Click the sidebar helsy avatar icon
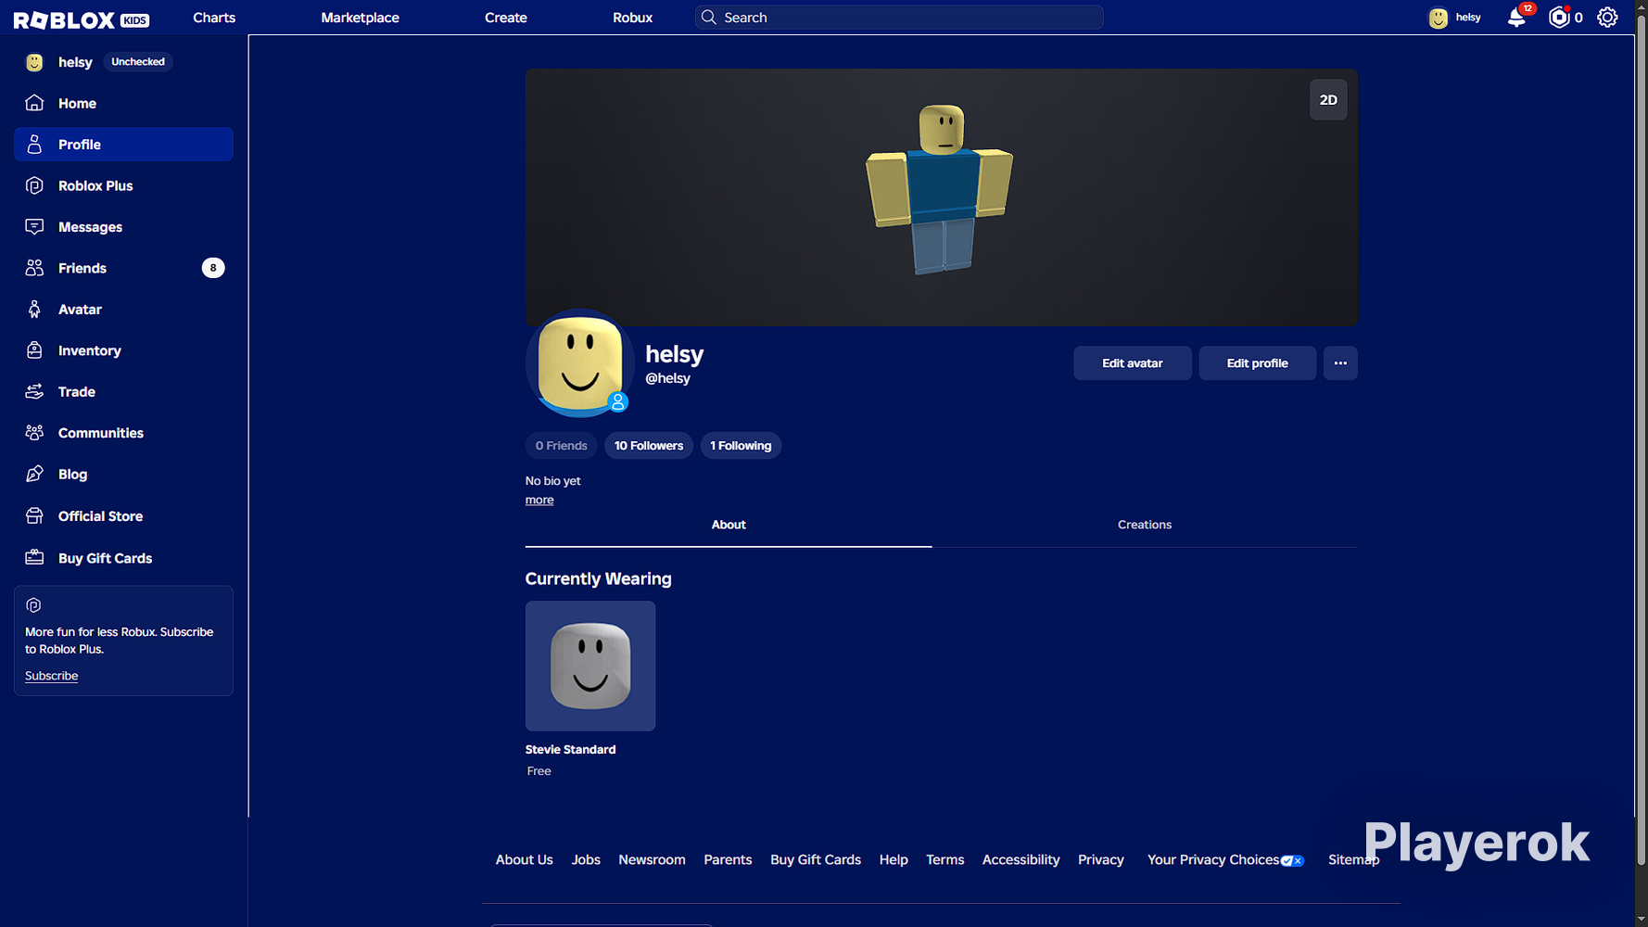The width and height of the screenshot is (1648, 927). 34,62
